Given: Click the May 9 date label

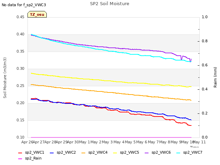Looking at the screenshot, I should coord(176,142).
